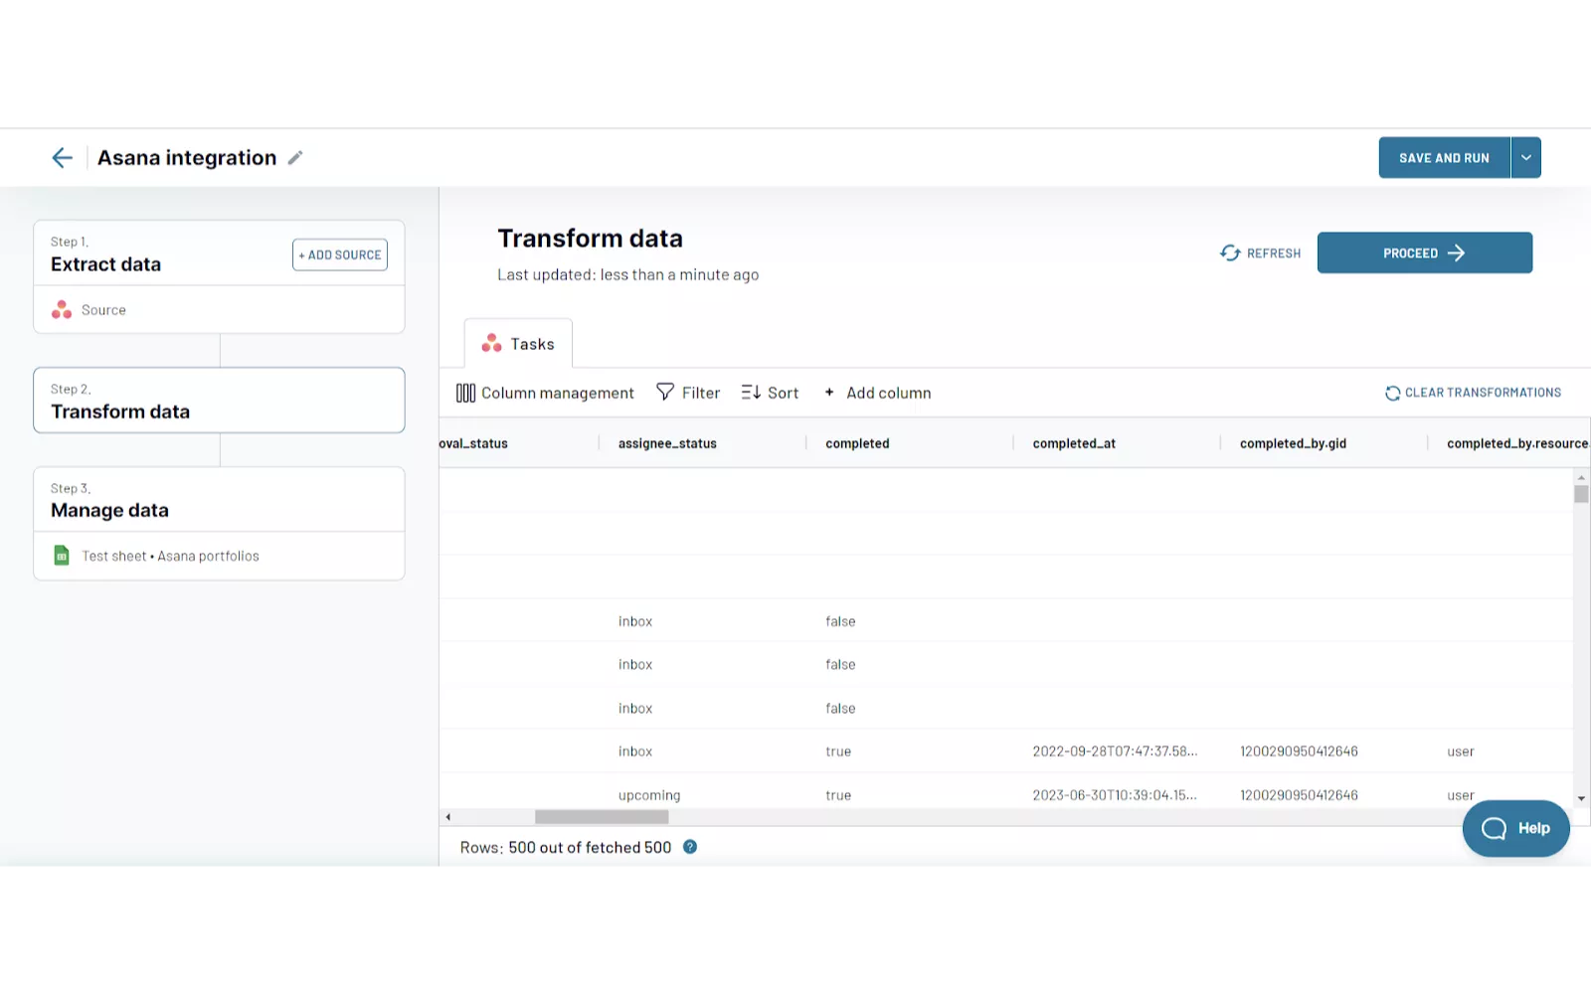
Task: Select the completed column header
Action: (x=857, y=443)
